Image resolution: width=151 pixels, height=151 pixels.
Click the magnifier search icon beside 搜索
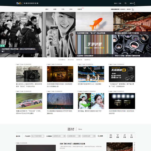point(99,136)
